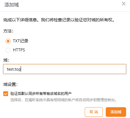Click the ownership verification description sentence
Screen dimensions: 130x118
[59, 20]
